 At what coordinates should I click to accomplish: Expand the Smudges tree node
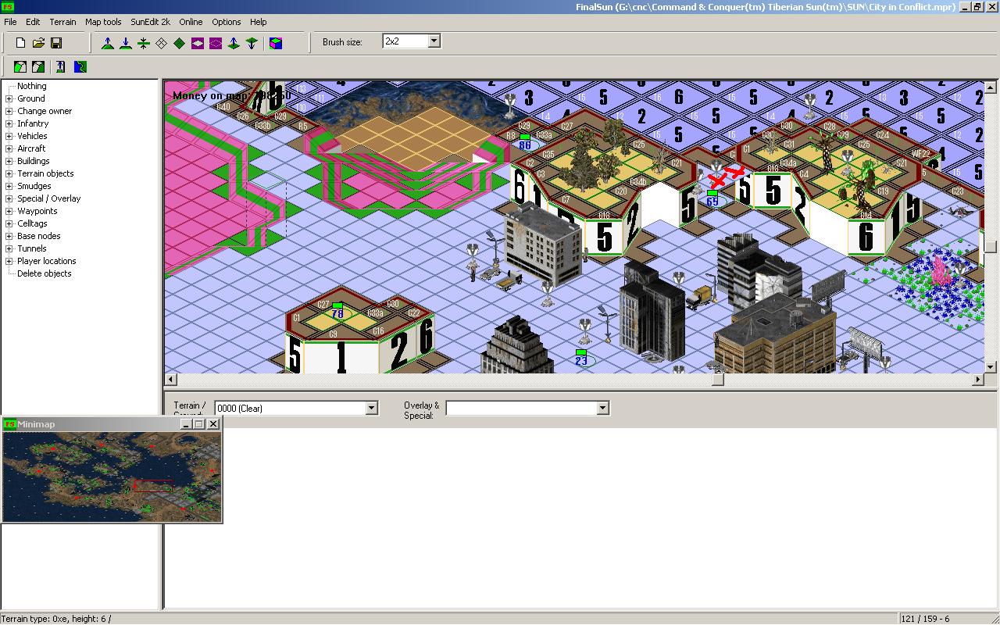(x=9, y=186)
